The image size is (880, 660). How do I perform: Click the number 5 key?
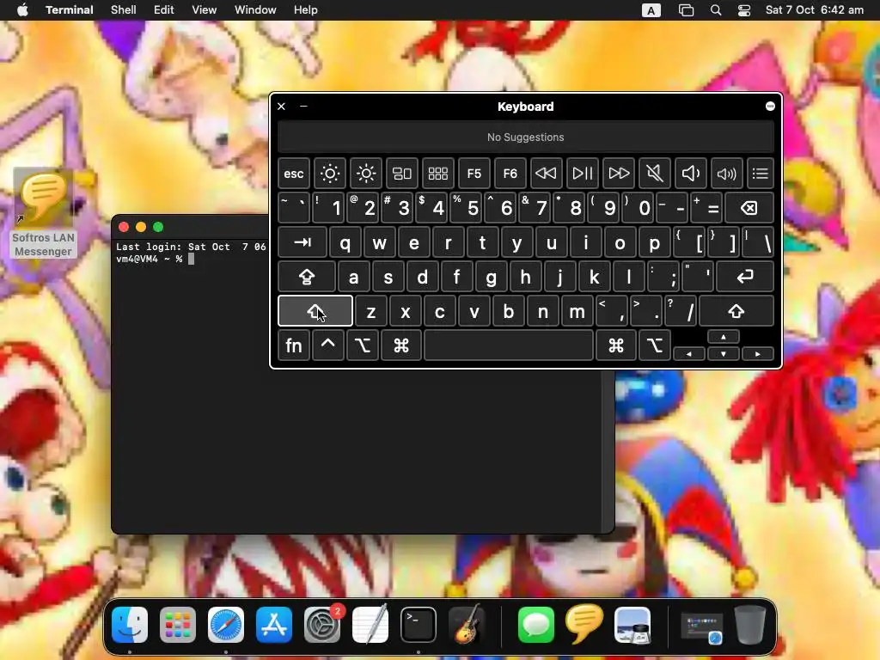pyautogui.click(x=467, y=208)
